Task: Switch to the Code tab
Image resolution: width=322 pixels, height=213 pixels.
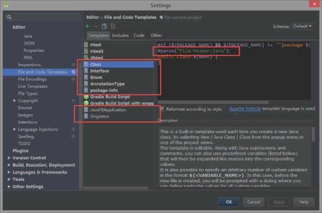Action: click(x=139, y=35)
